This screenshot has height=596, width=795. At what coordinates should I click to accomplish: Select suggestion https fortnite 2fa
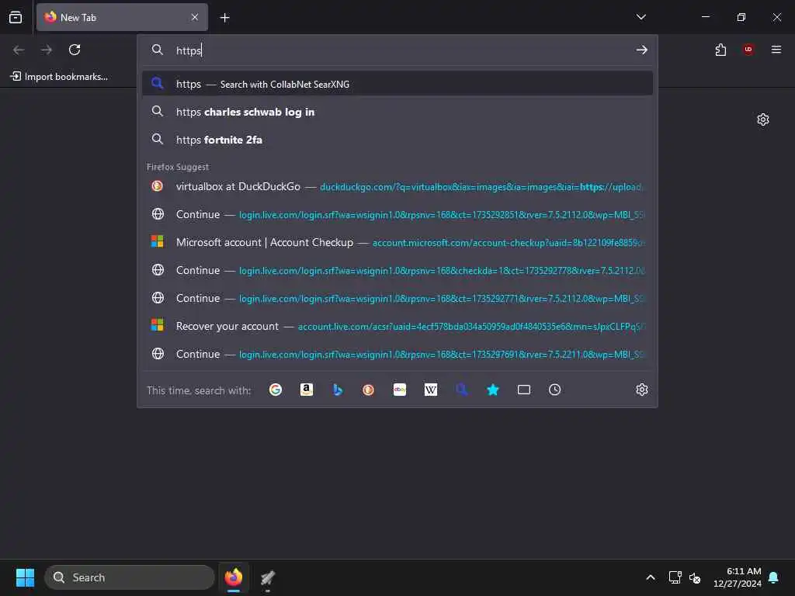(x=397, y=140)
